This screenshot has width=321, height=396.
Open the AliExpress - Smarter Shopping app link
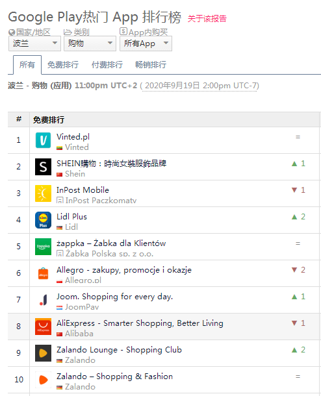click(x=140, y=323)
